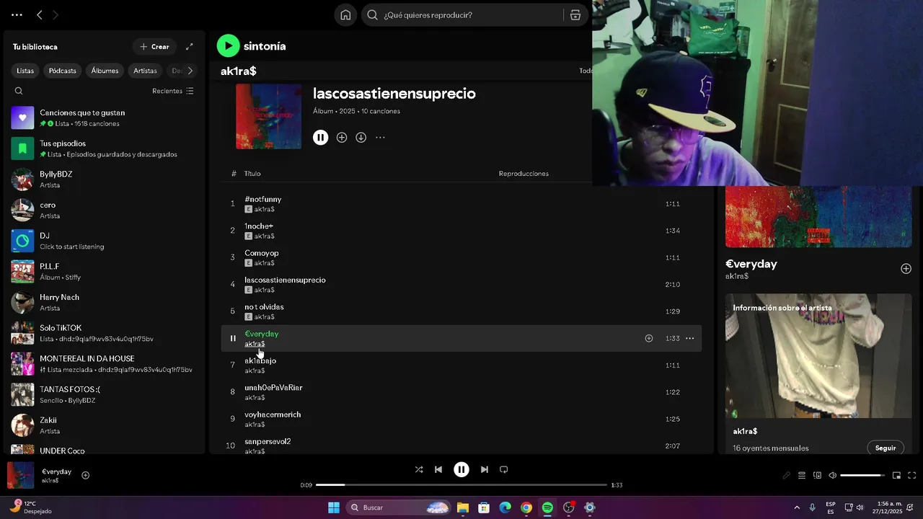923x519 pixels.
Task: Open Harry Nach artist in library
Action: click(105, 303)
